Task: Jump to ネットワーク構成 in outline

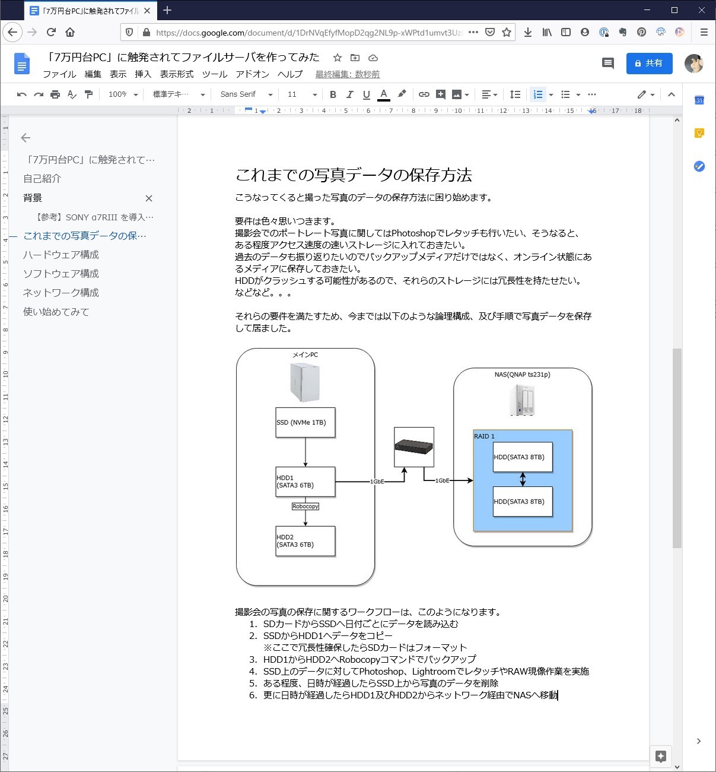Action: [x=61, y=293]
